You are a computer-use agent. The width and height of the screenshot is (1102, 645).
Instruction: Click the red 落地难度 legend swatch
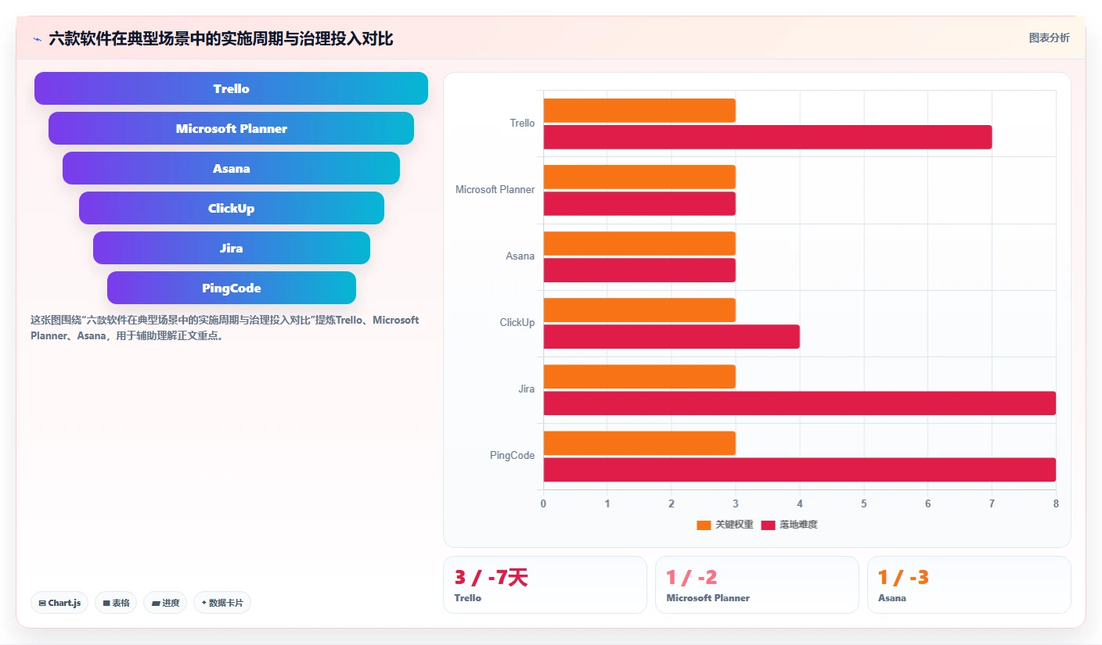768,525
